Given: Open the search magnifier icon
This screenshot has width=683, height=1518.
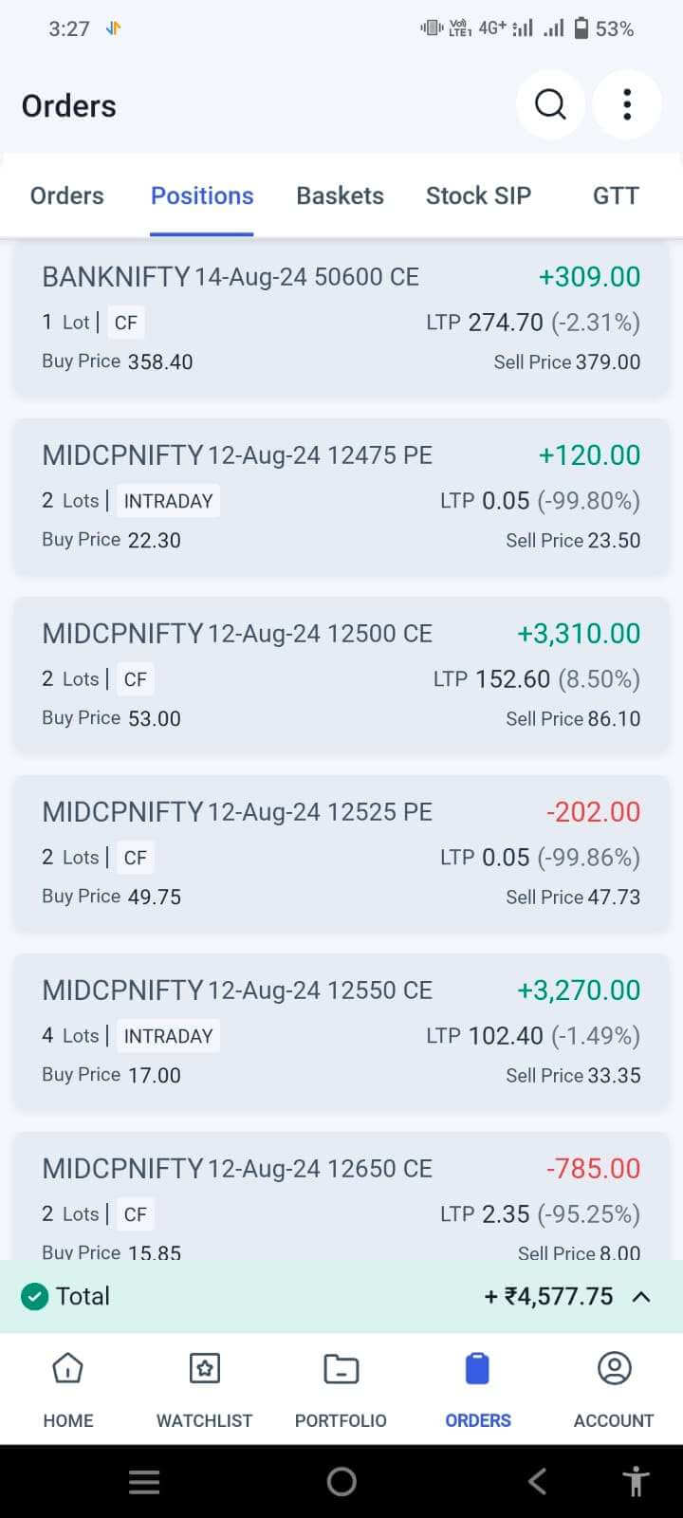Looking at the screenshot, I should coord(550,104).
